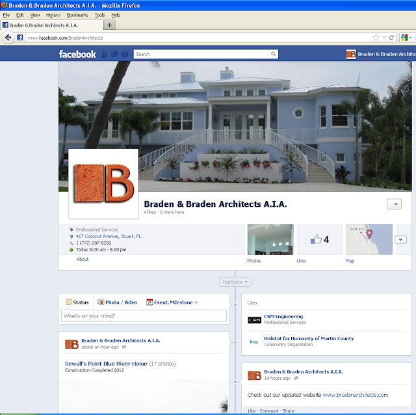Click the B logo next to page name in header

pos(351,54)
